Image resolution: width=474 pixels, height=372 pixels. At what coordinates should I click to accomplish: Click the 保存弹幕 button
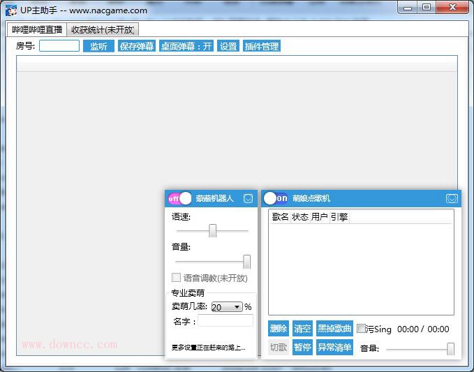coord(136,46)
